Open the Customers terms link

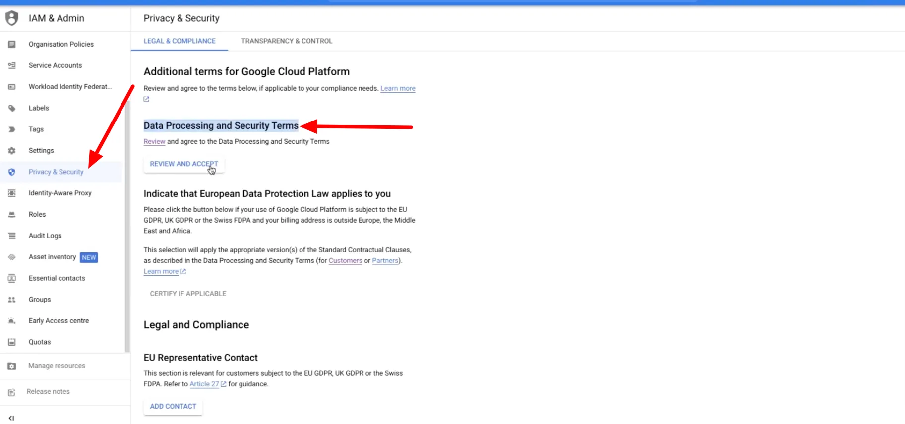pyautogui.click(x=345, y=261)
